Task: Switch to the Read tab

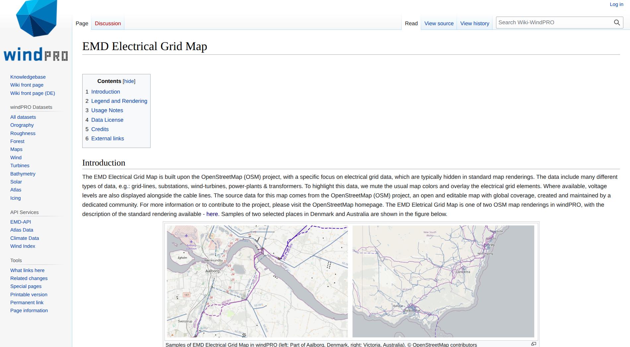Action: pyautogui.click(x=411, y=23)
